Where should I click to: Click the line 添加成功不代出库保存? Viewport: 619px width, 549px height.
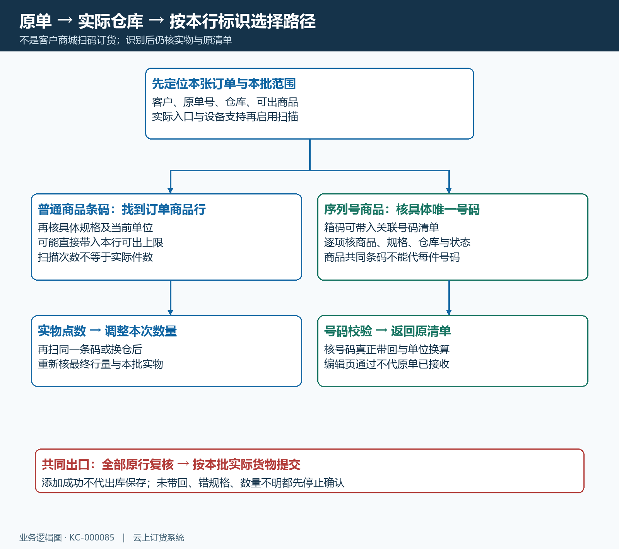coord(94,483)
